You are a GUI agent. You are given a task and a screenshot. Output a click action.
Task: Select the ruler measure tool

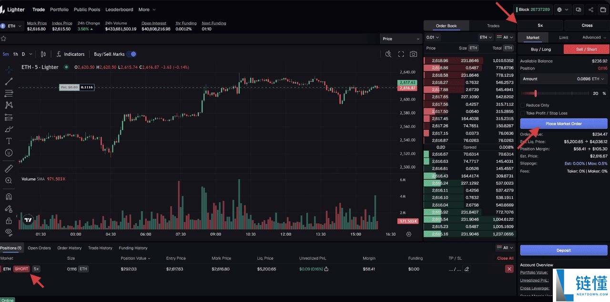pos(9,168)
